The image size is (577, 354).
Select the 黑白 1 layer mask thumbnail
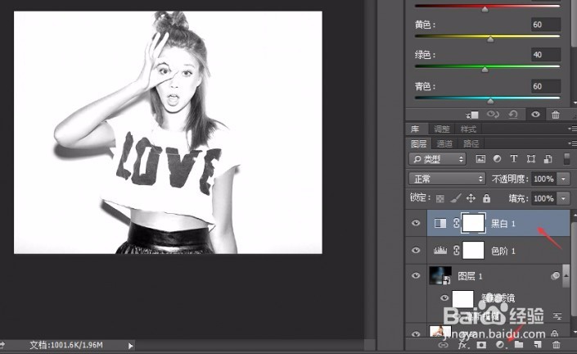point(473,223)
